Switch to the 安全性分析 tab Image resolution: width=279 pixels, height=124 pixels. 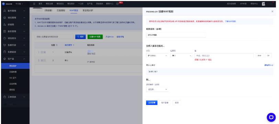[x=88, y=11]
